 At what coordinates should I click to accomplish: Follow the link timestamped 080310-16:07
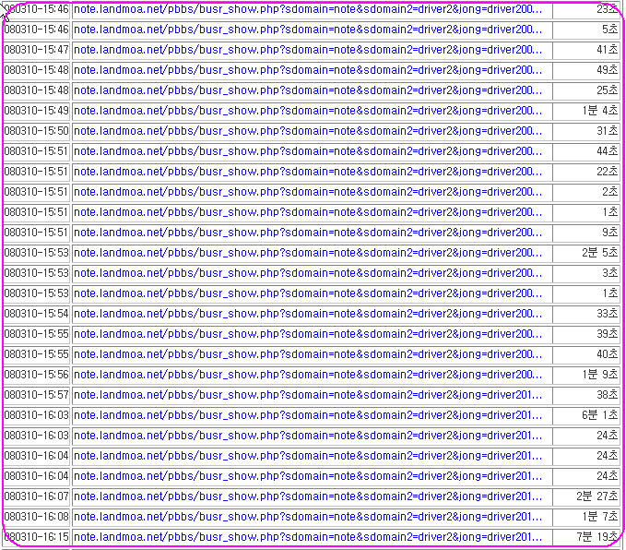click(x=308, y=496)
